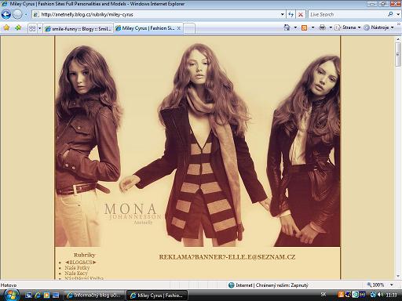
Task: Click the SK language indicator
Action: pyautogui.click(x=323, y=295)
